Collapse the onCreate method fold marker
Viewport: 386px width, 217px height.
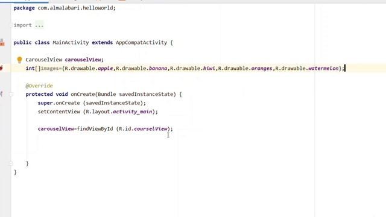click(x=11, y=94)
